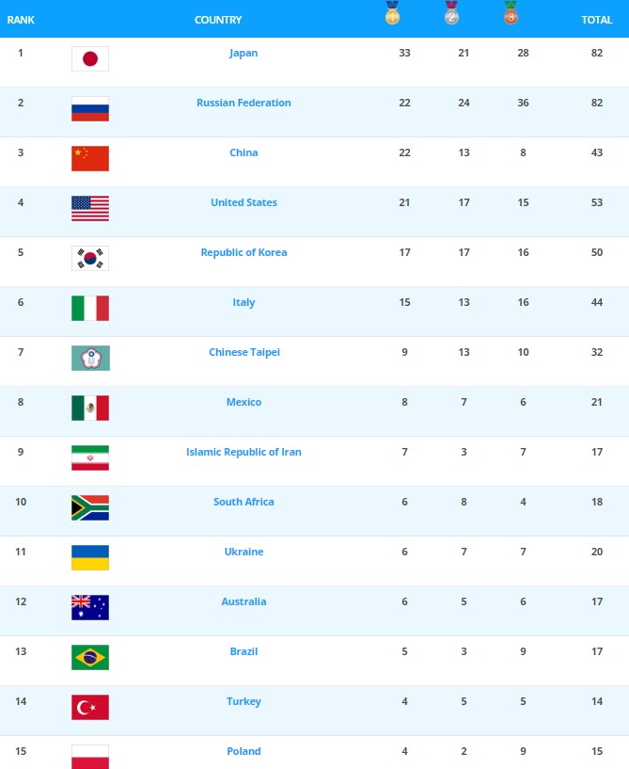Click the Australia flag icon
This screenshot has width=629, height=769.
[x=90, y=608]
